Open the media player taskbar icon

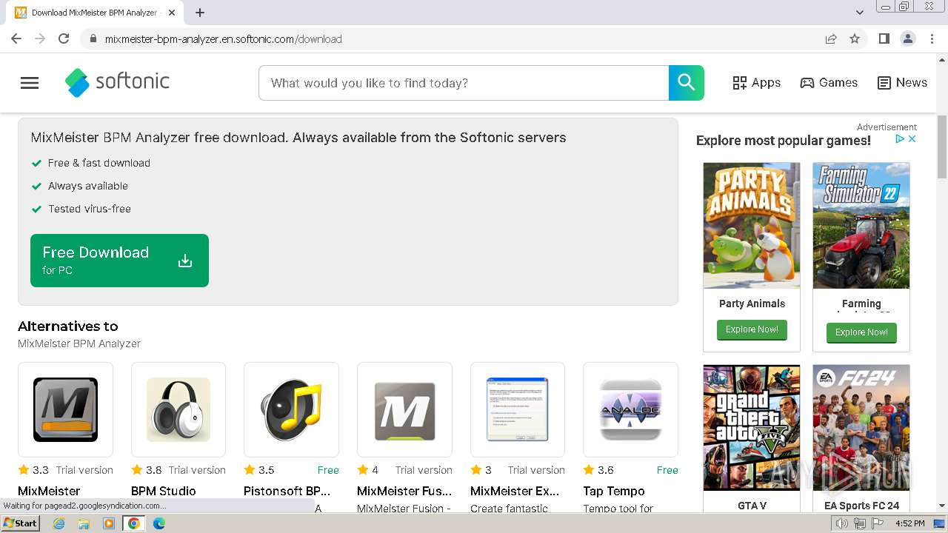pyautogui.click(x=109, y=523)
